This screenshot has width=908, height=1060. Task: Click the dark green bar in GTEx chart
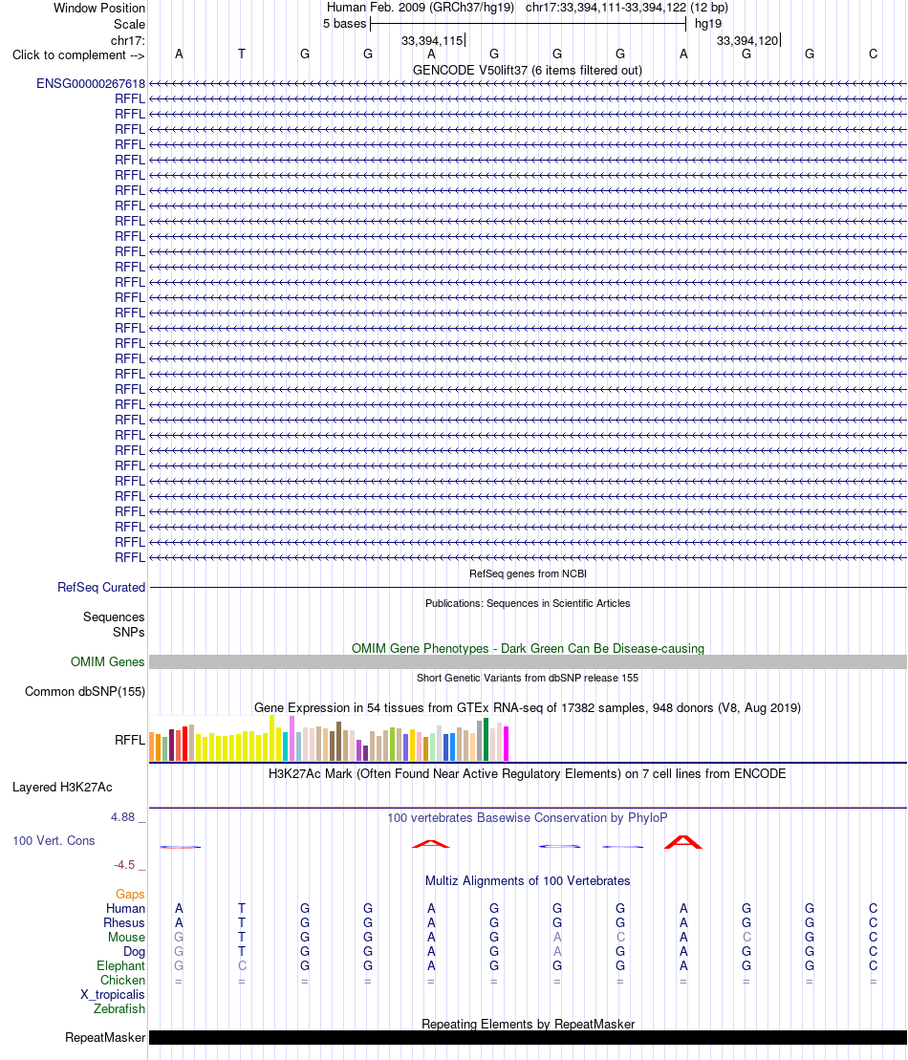coord(486,740)
